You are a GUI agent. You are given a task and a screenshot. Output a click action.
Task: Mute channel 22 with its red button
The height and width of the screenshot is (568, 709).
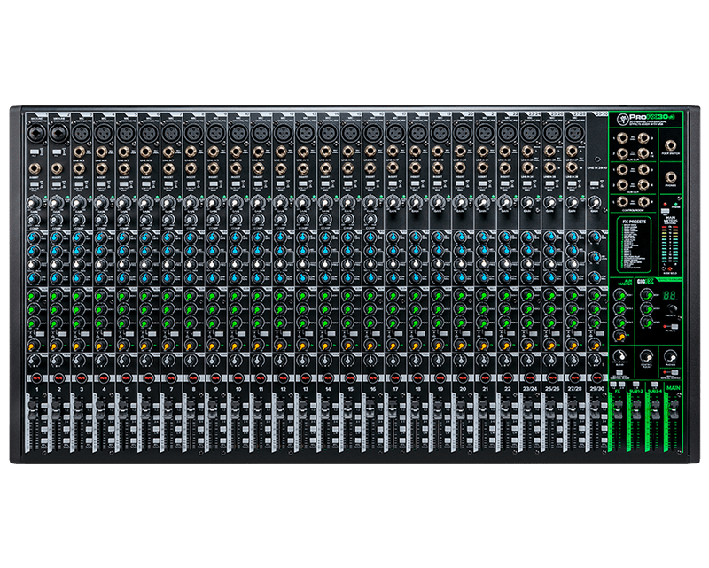pos(507,377)
